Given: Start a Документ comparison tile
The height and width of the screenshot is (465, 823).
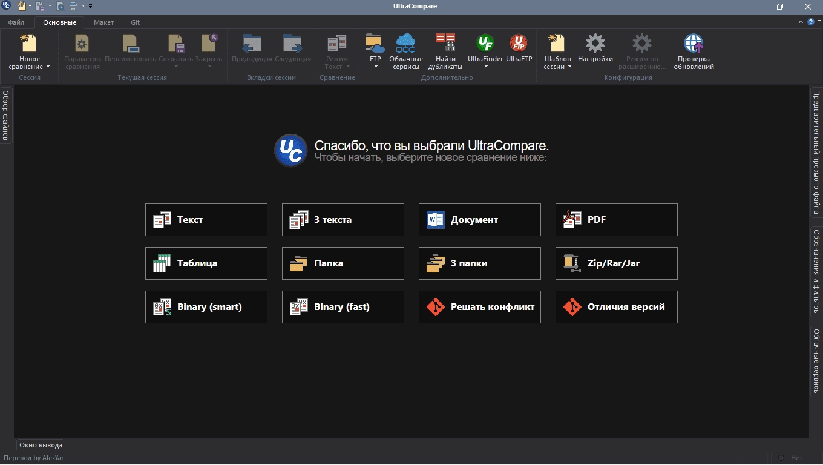Looking at the screenshot, I should pos(480,220).
